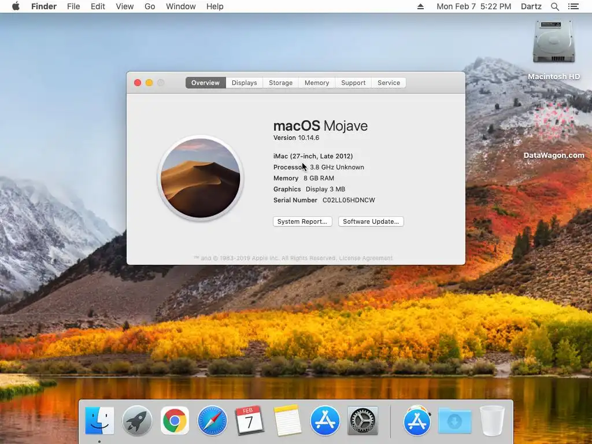Open the Edit menu
Screen dimensions: 592x444
[x=98, y=6]
